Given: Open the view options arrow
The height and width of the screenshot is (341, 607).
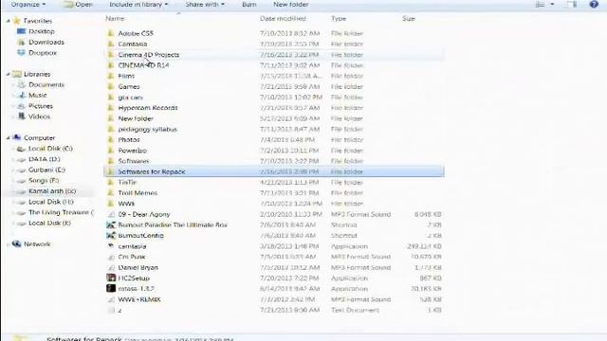Looking at the screenshot, I should coord(552,5).
